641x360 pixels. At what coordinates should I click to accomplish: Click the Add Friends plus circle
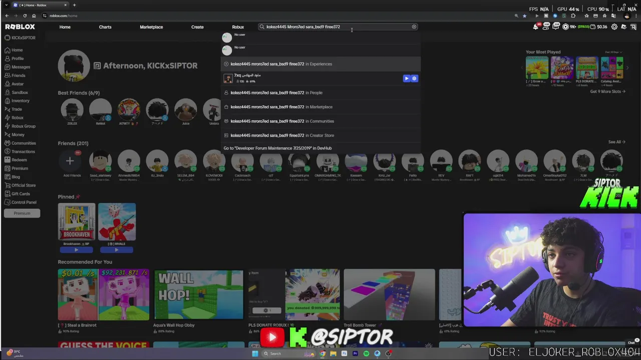(x=70, y=161)
